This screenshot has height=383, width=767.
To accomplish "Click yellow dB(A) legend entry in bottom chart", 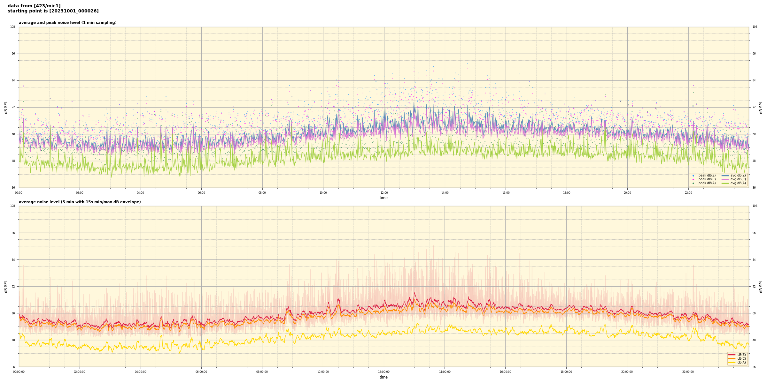I will [732, 362].
